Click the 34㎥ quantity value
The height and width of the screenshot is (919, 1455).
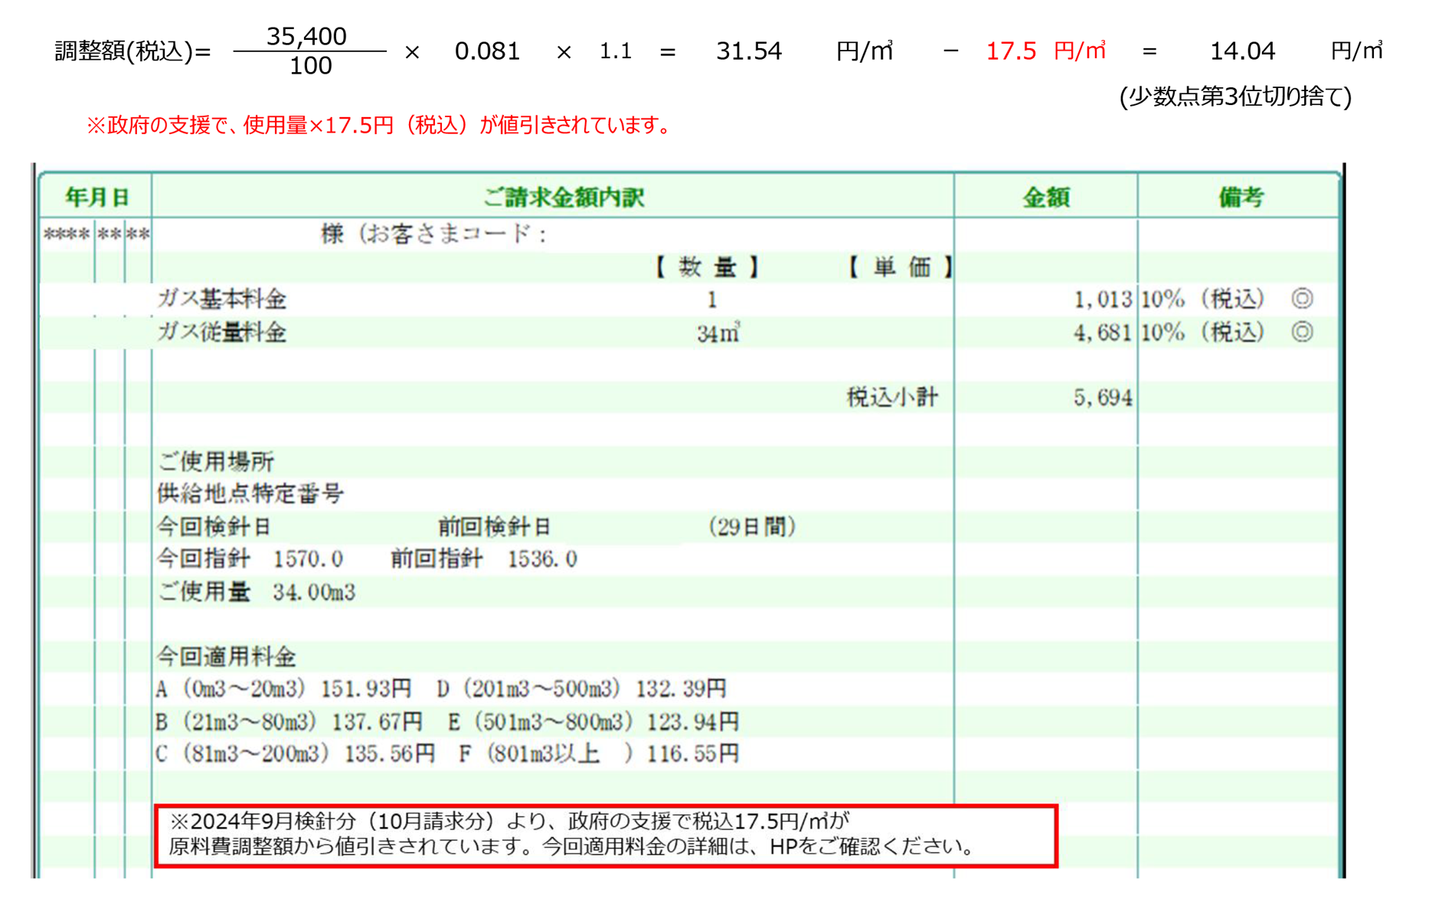click(718, 334)
